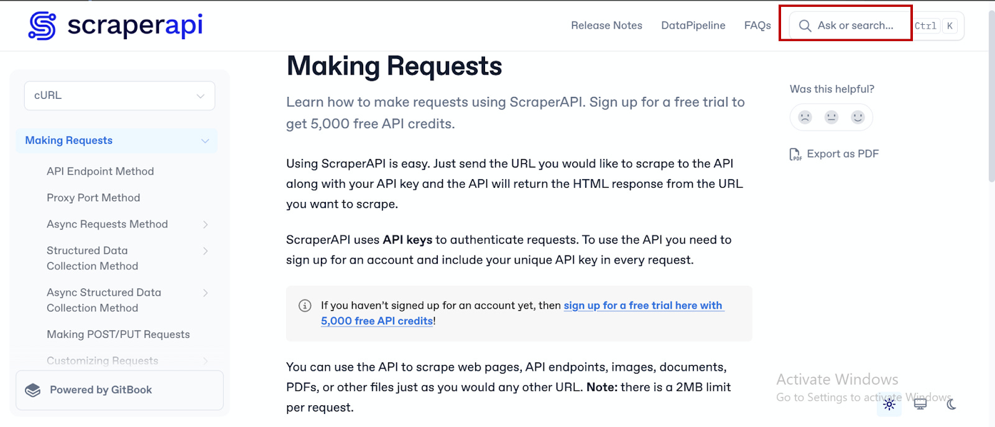Switch to light theme sun icon
Screen dimensions: 995x427
click(x=889, y=405)
